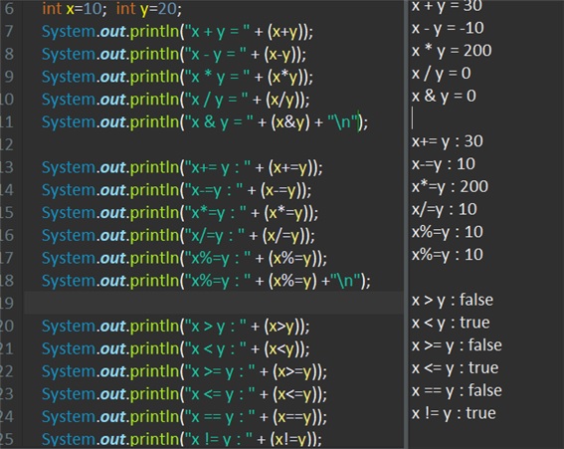
Task: Click the (x+=y) expression in code
Action: (292, 168)
